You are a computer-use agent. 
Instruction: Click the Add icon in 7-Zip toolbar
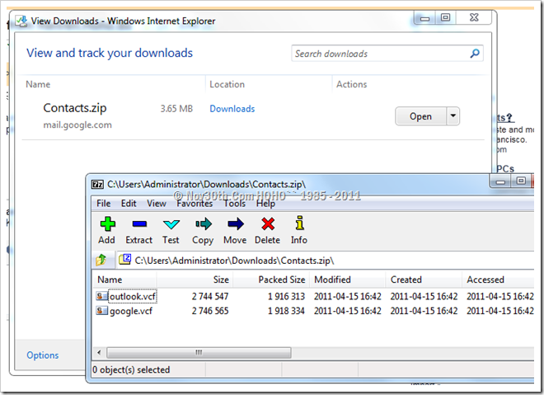pos(107,224)
